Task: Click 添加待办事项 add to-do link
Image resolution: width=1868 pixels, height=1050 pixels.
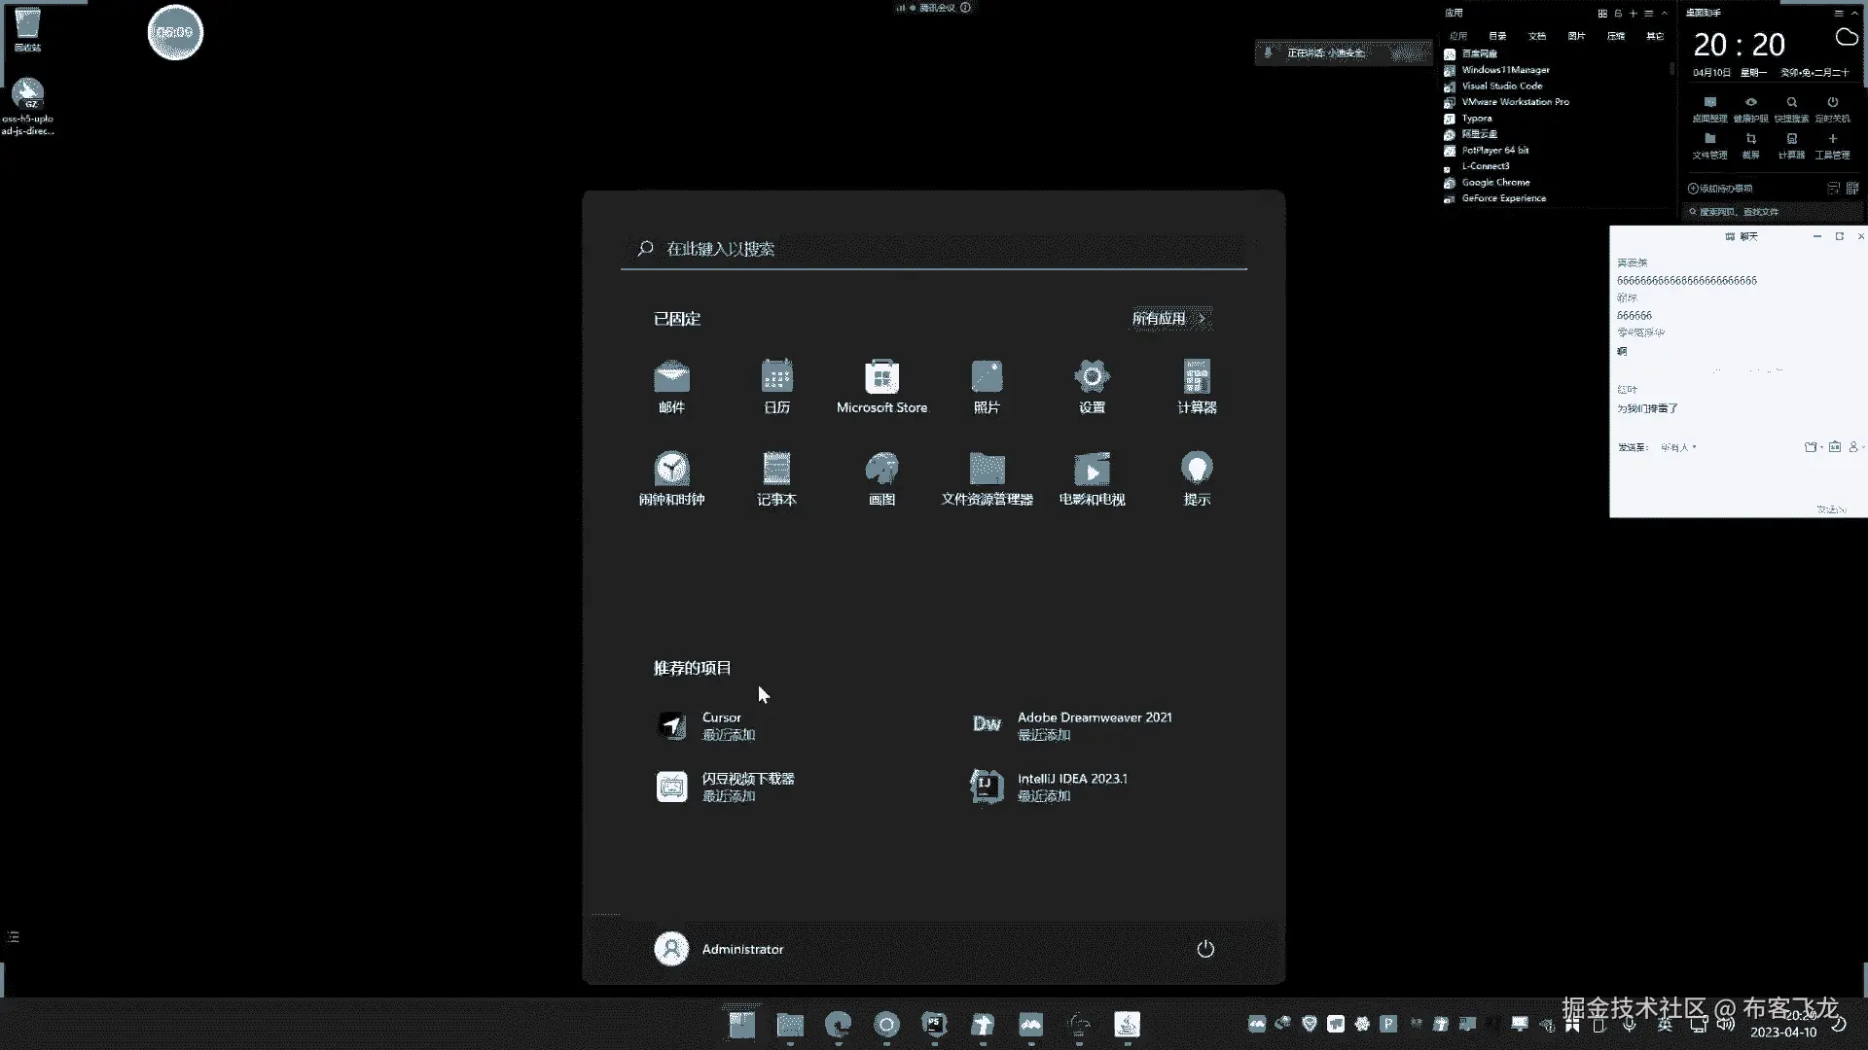Action: [x=1720, y=189]
